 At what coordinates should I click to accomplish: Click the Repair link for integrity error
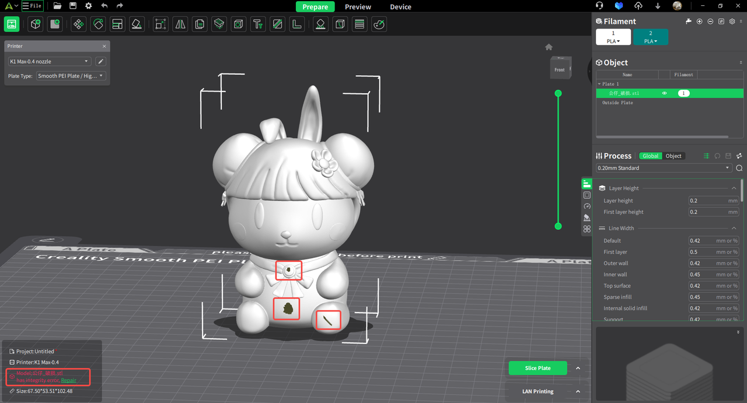click(x=68, y=380)
